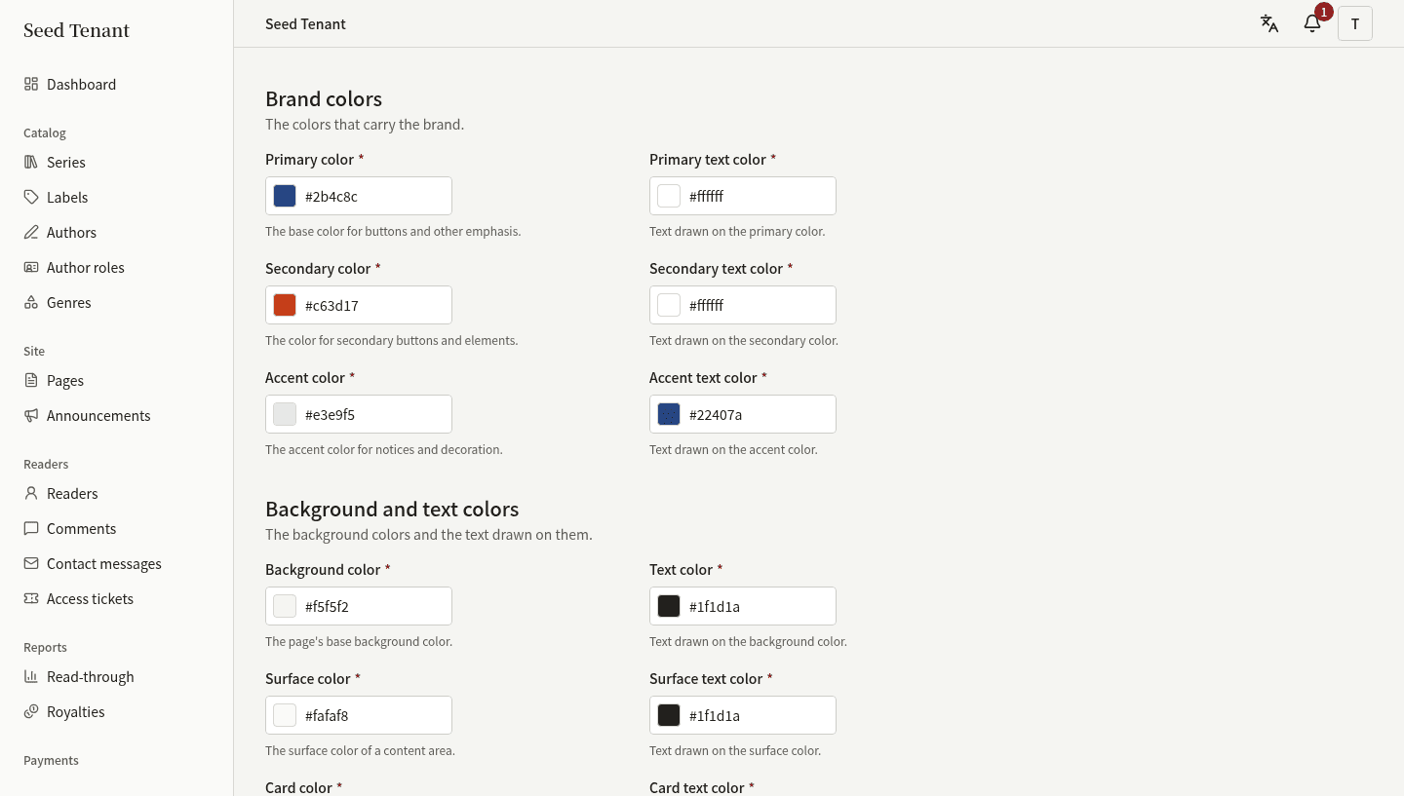Screen dimensions: 1404x796
Task: Click the Contact messages envelope icon
Action: point(31,564)
